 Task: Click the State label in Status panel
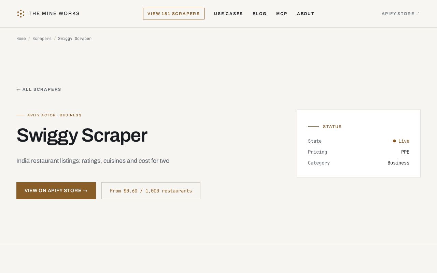point(315,141)
